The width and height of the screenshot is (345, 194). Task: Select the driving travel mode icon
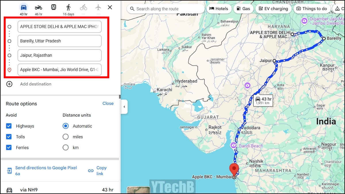click(x=23, y=7)
